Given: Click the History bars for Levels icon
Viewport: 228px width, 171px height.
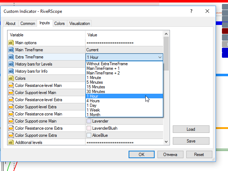Looking at the screenshot, I should click(x=11, y=64).
